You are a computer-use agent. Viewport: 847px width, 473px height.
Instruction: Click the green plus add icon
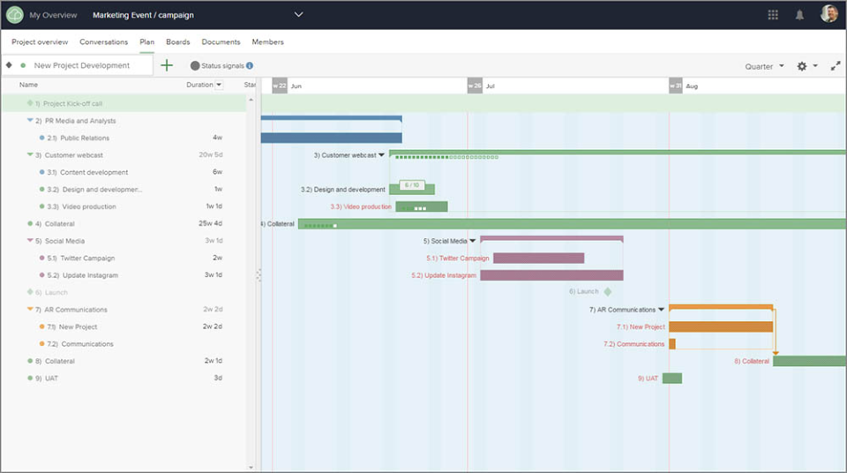(167, 65)
